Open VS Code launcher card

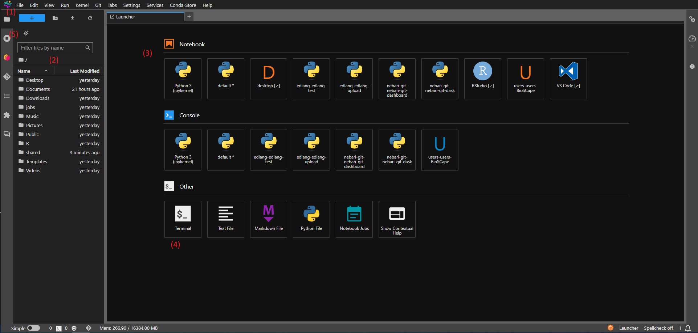click(x=568, y=79)
